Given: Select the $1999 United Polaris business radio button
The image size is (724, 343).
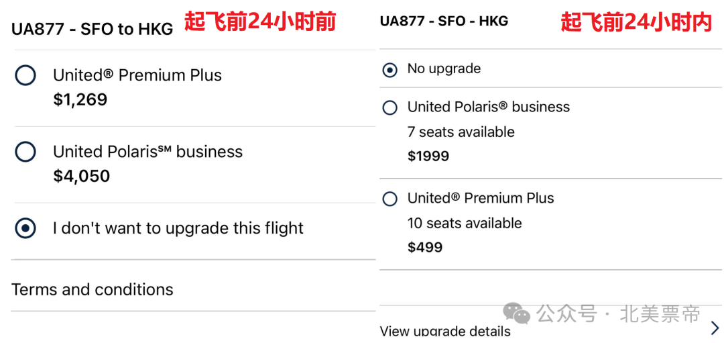Looking at the screenshot, I should tap(389, 107).
